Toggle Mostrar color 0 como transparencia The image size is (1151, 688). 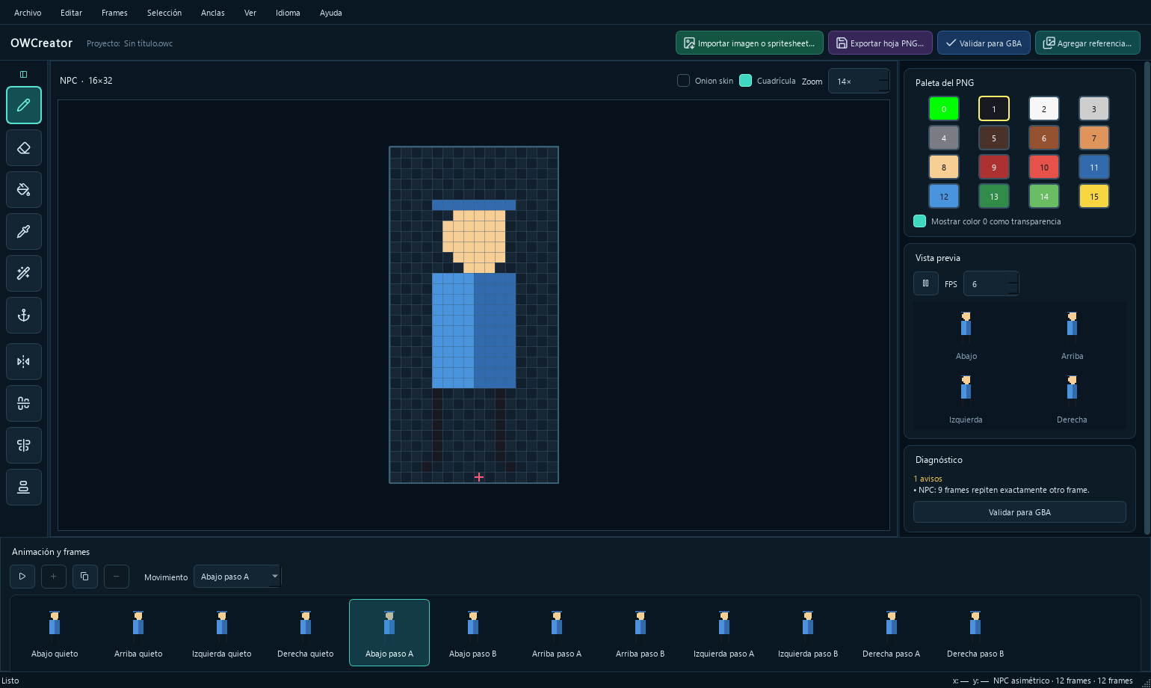tap(920, 221)
